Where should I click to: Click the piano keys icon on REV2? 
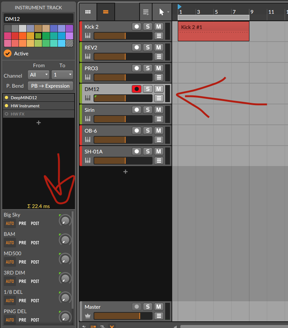click(x=88, y=56)
